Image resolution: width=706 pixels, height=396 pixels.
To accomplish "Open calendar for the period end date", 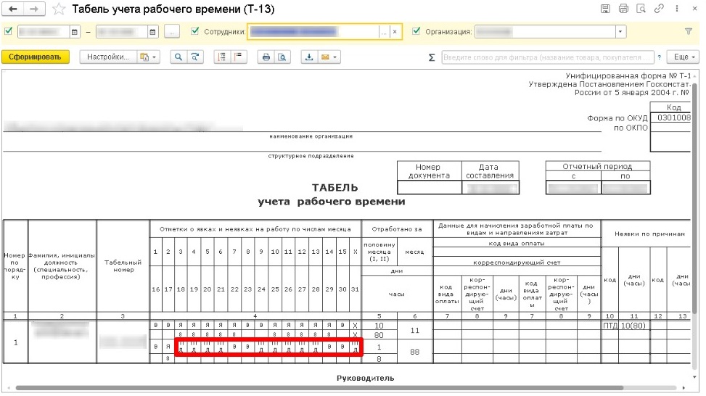I will click(x=152, y=31).
